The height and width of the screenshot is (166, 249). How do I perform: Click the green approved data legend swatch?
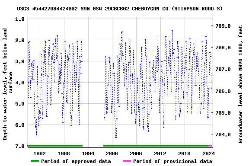[35, 161]
